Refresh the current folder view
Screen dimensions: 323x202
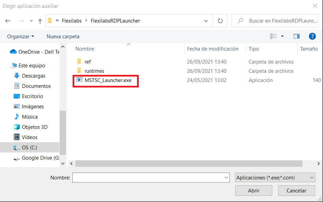click(220, 21)
